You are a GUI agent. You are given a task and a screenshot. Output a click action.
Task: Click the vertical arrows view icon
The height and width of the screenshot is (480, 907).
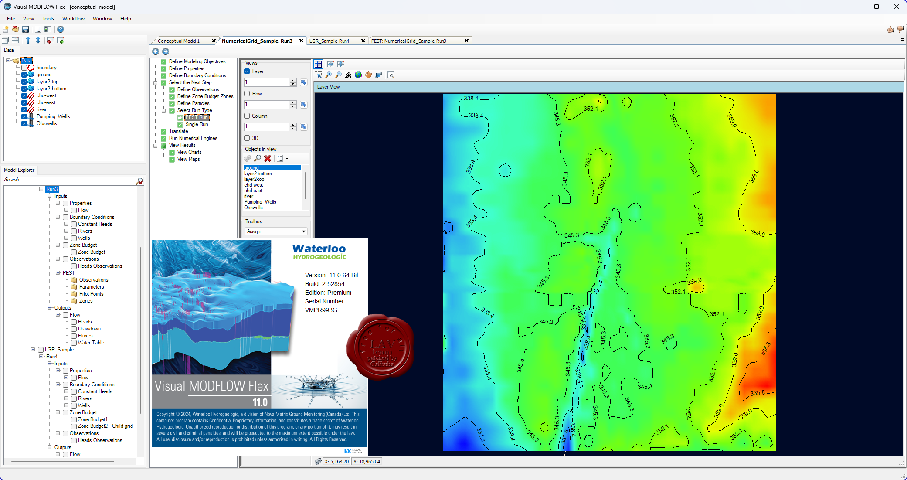click(x=341, y=64)
